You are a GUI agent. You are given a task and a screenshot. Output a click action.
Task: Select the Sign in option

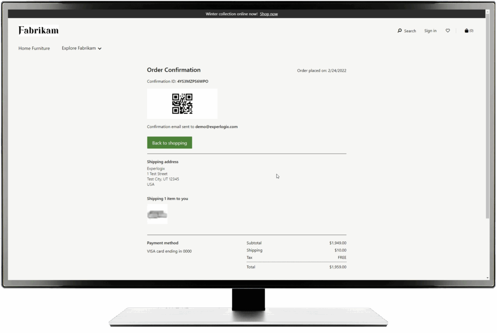pyautogui.click(x=430, y=31)
